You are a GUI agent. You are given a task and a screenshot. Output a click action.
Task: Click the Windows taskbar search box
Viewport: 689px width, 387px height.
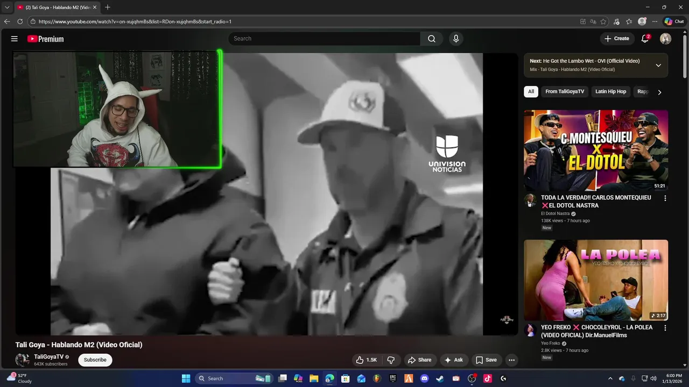click(234, 378)
